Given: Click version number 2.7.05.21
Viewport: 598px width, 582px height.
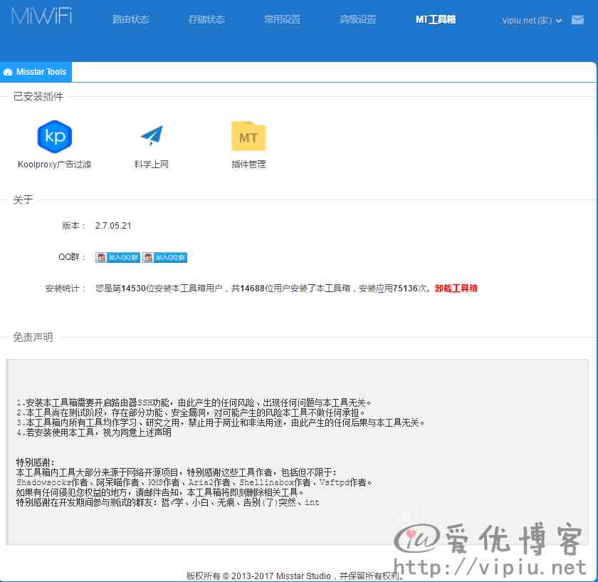Looking at the screenshot, I should click(x=113, y=226).
